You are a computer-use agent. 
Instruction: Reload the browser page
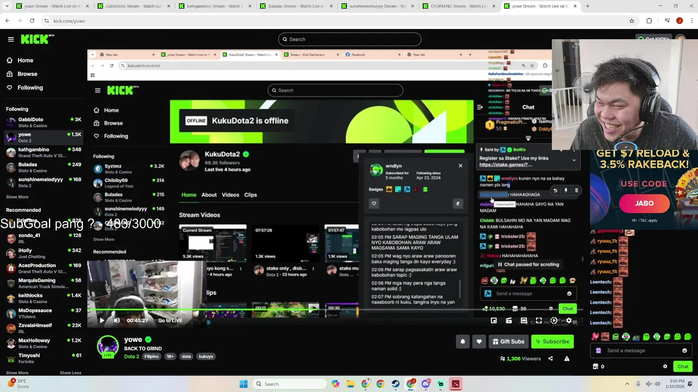click(x=32, y=21)
